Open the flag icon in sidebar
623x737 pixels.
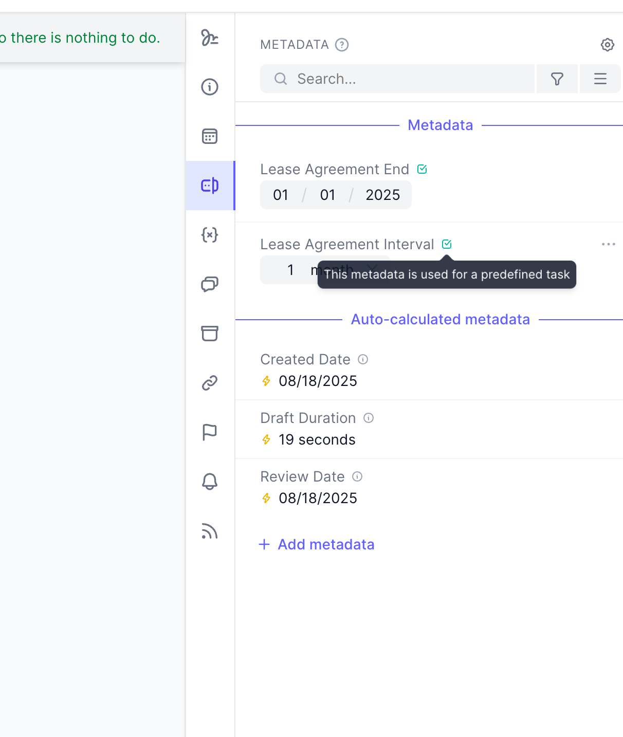(210, 432)
